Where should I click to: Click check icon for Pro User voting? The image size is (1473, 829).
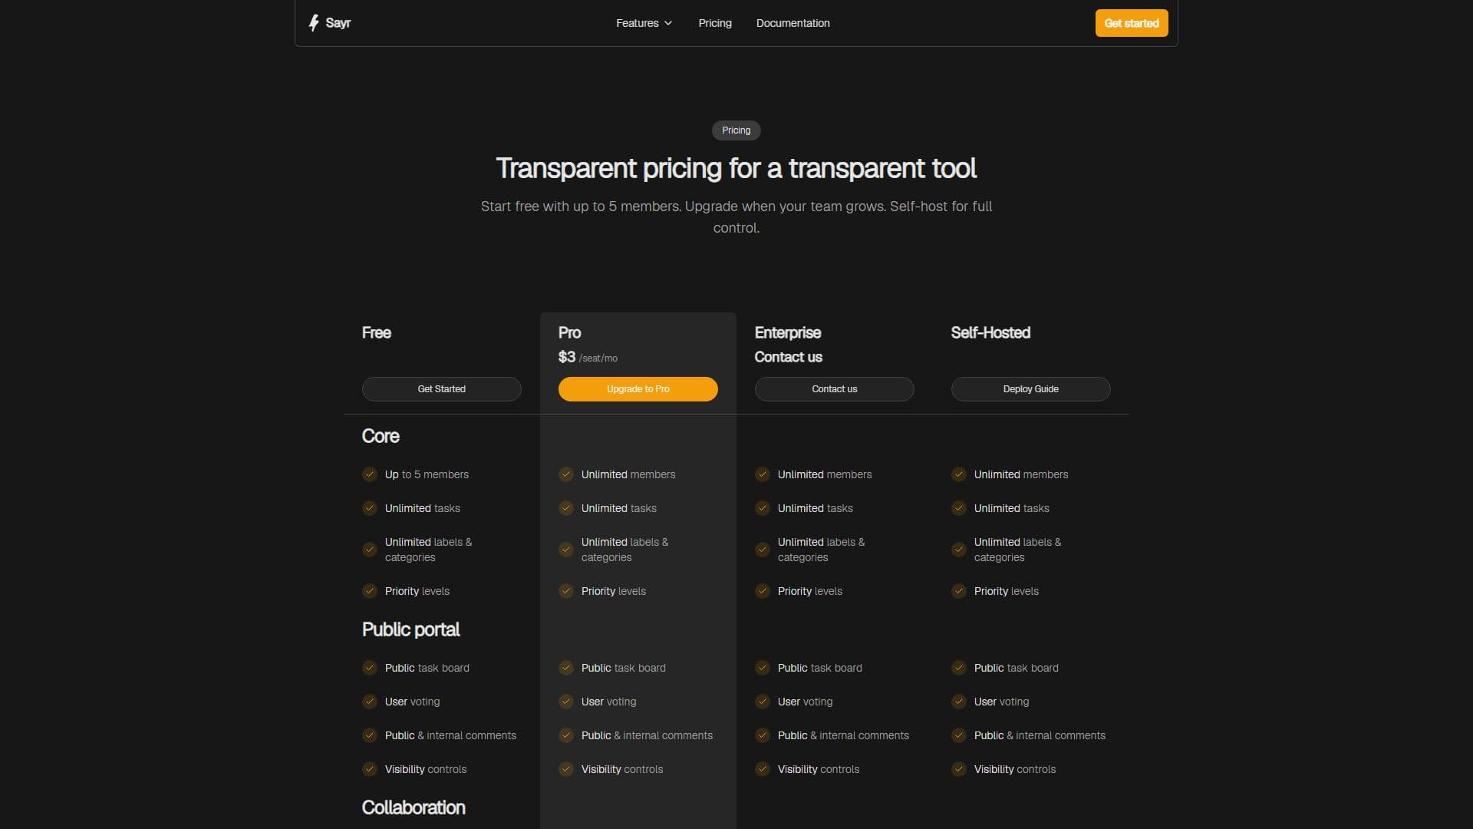[x=566, y=702]
